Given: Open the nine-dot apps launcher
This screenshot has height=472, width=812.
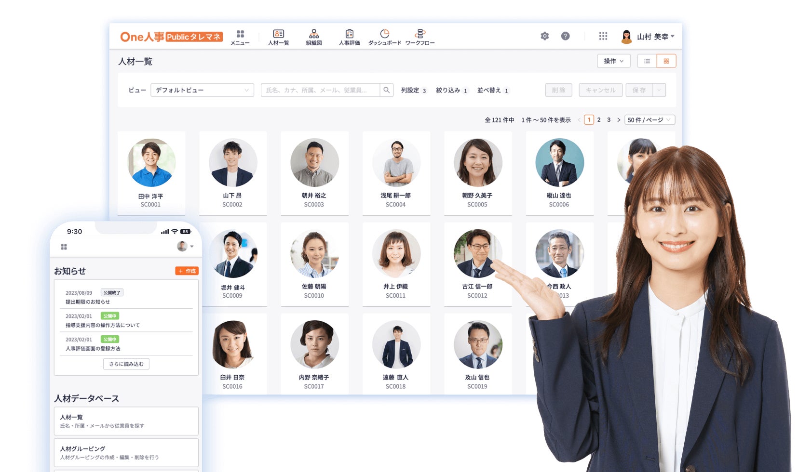Looking at the screenshot, I should (x=603, y=36).
